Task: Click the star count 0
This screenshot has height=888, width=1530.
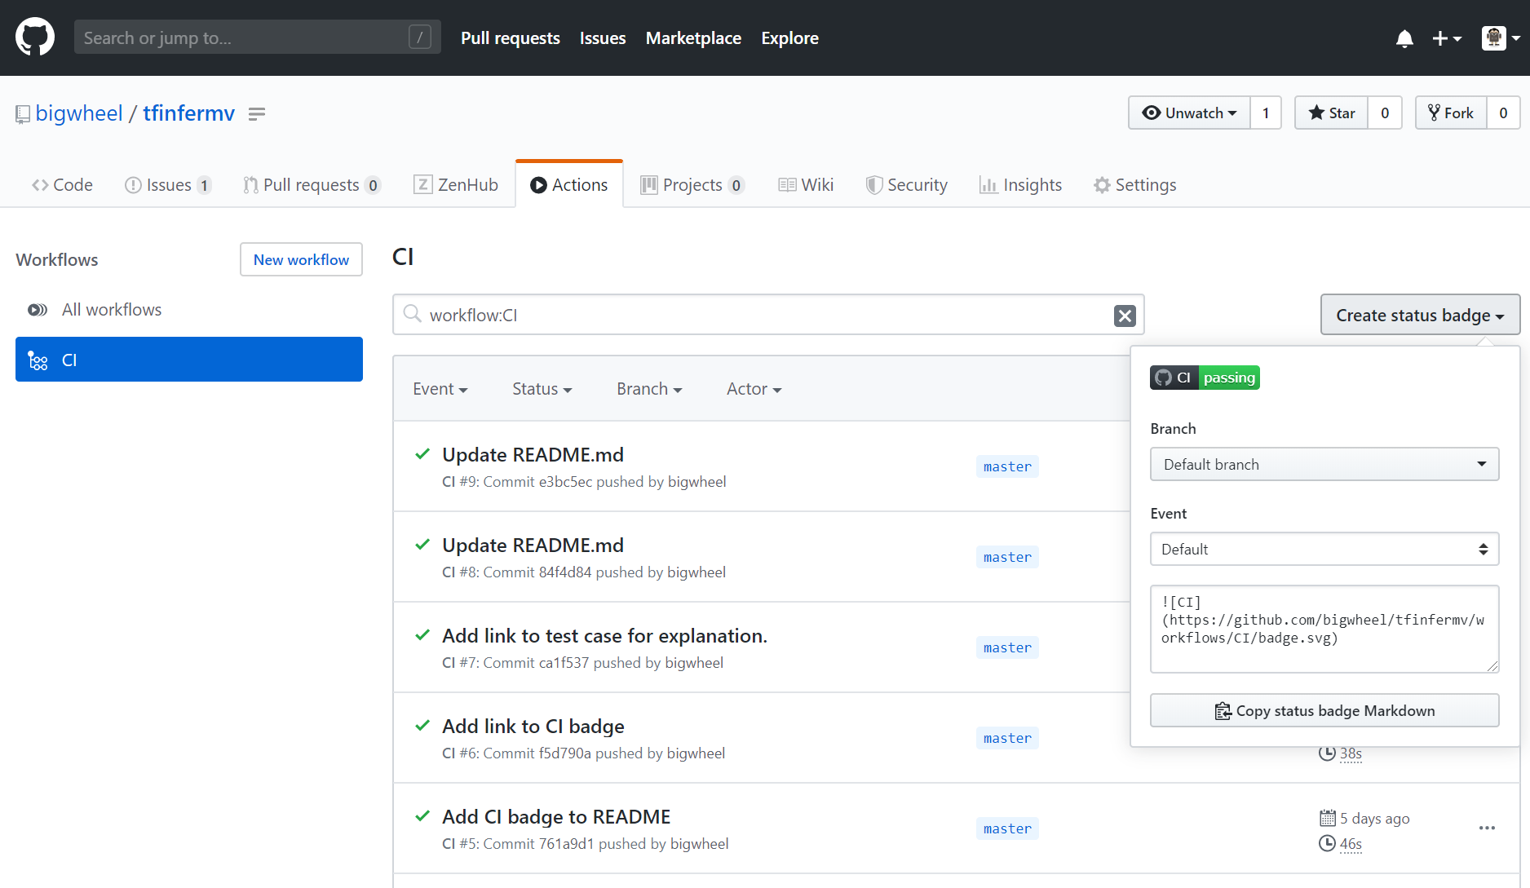Action: click(1385, 113)
